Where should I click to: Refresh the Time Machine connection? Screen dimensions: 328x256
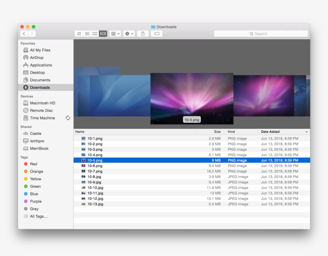[x=68, y=118]
